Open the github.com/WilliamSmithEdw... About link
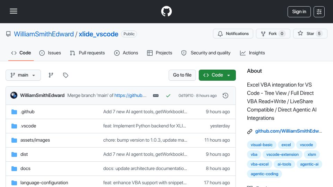This screenshot has height=187, width=333. (x=288, y=131)
